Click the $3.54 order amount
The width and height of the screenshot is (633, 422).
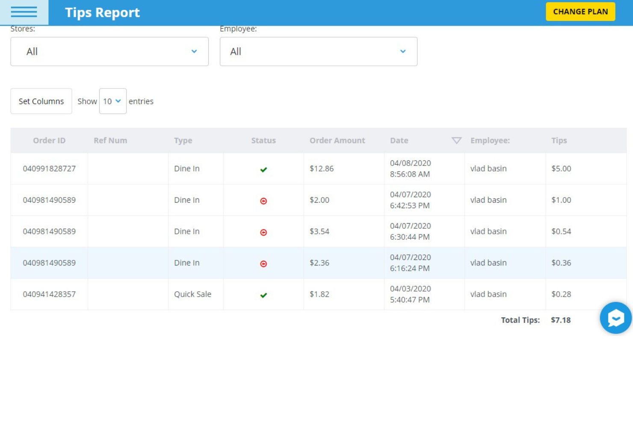tap(319, 231)
